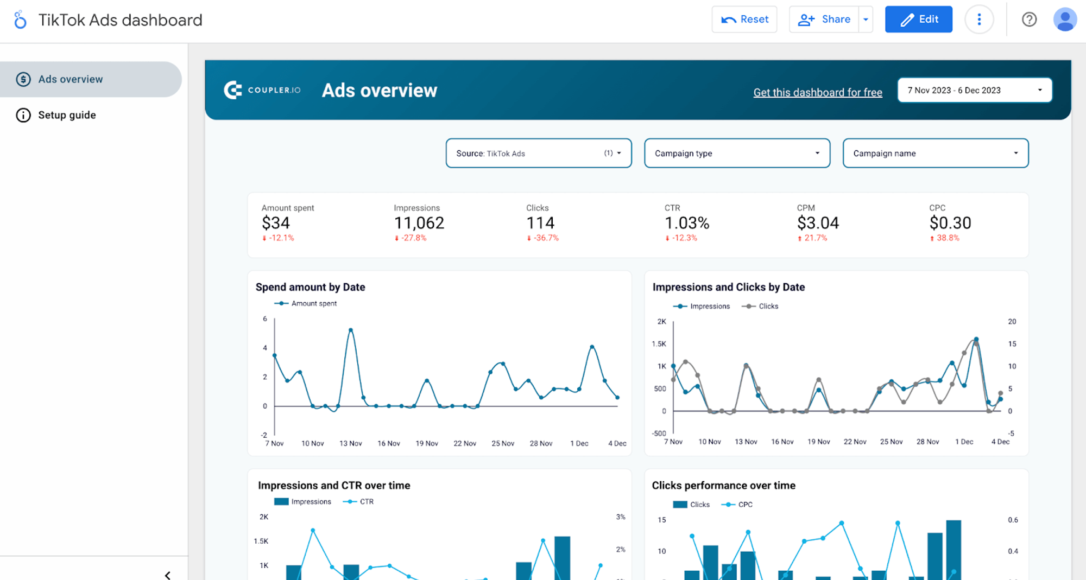Open the help question mark icon
The width and height of the screenshot is (1086, 580).
point(1029,20)
